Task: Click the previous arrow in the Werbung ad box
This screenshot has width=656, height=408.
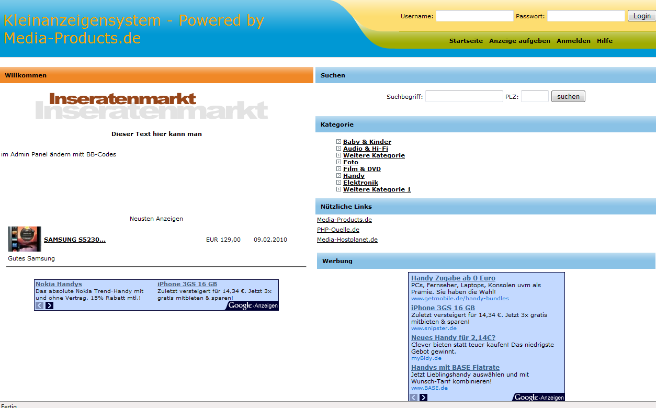Action: tap(414, 398)
